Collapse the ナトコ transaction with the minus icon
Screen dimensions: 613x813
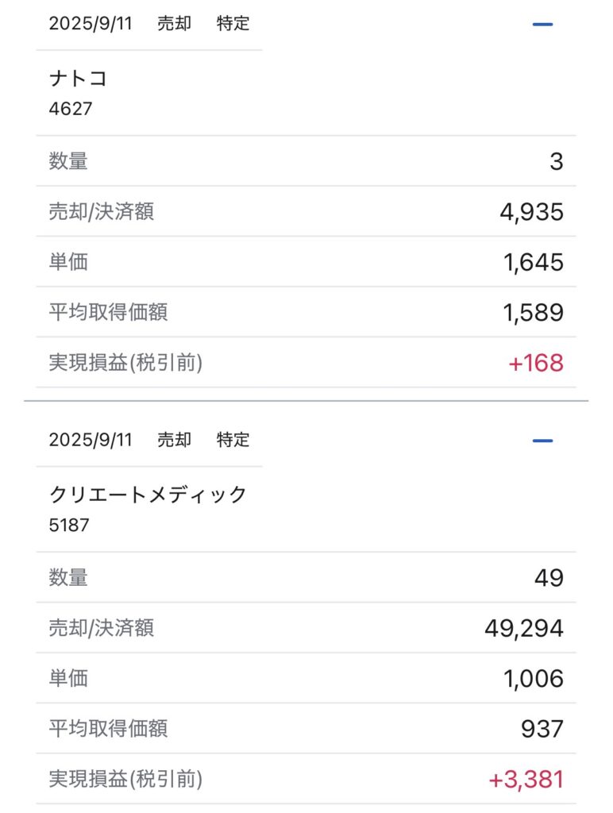click(x=542, y=25)
